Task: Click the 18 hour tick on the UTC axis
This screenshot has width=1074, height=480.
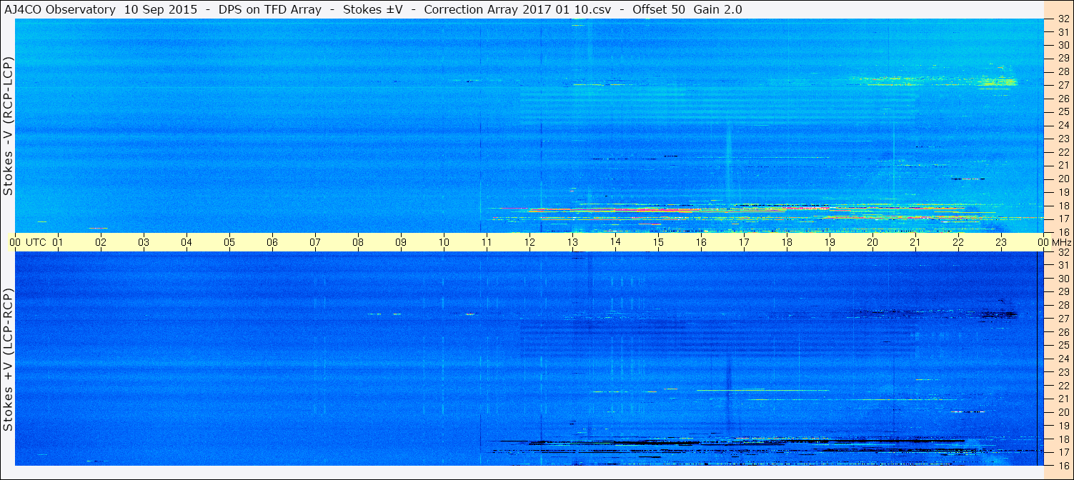Action: click(x=787, y=242)
